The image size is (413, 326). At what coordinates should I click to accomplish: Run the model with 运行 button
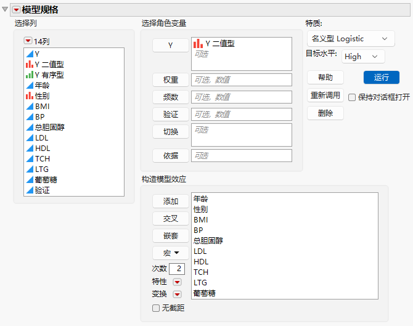pyautogui.click(x=382, y=78)
